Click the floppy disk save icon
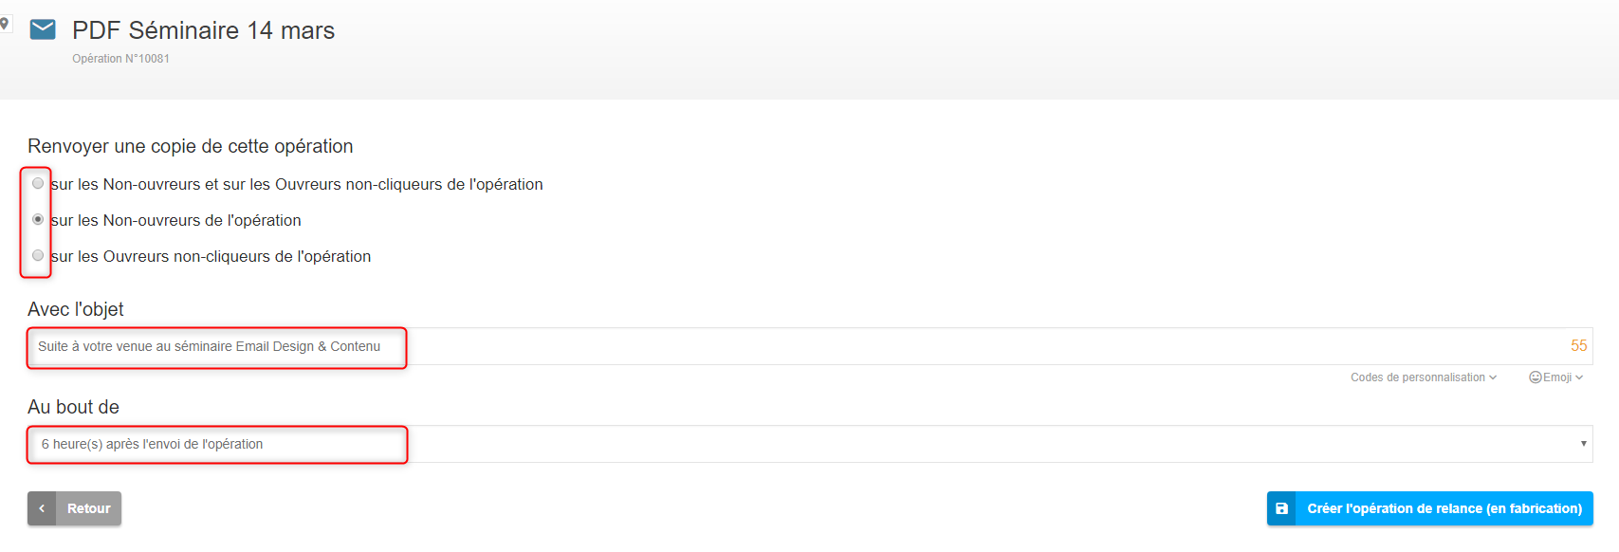1619x552 pixels. tap(1281, 508)
